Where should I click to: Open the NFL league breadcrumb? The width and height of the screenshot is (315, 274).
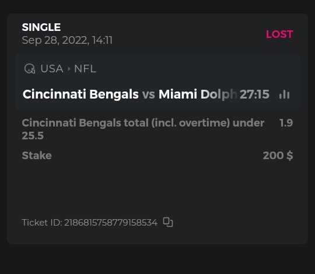tap(85, 69)
